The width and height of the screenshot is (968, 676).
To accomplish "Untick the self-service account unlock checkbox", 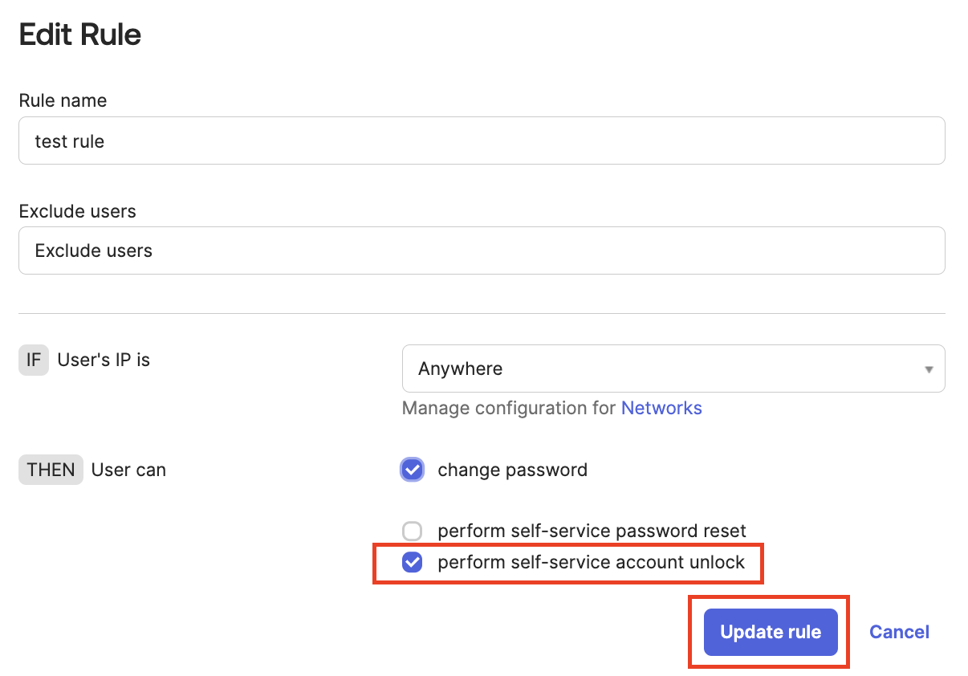I will pos(413,563).
